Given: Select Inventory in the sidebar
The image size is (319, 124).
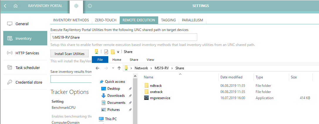Looking at the screenshot, I should pos(25,38).
